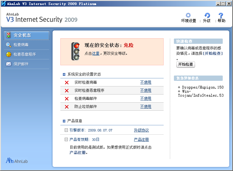Click the magnifier icon beside 检查病毒
Screen dimensions: 233x171
(x=8, y=45)
